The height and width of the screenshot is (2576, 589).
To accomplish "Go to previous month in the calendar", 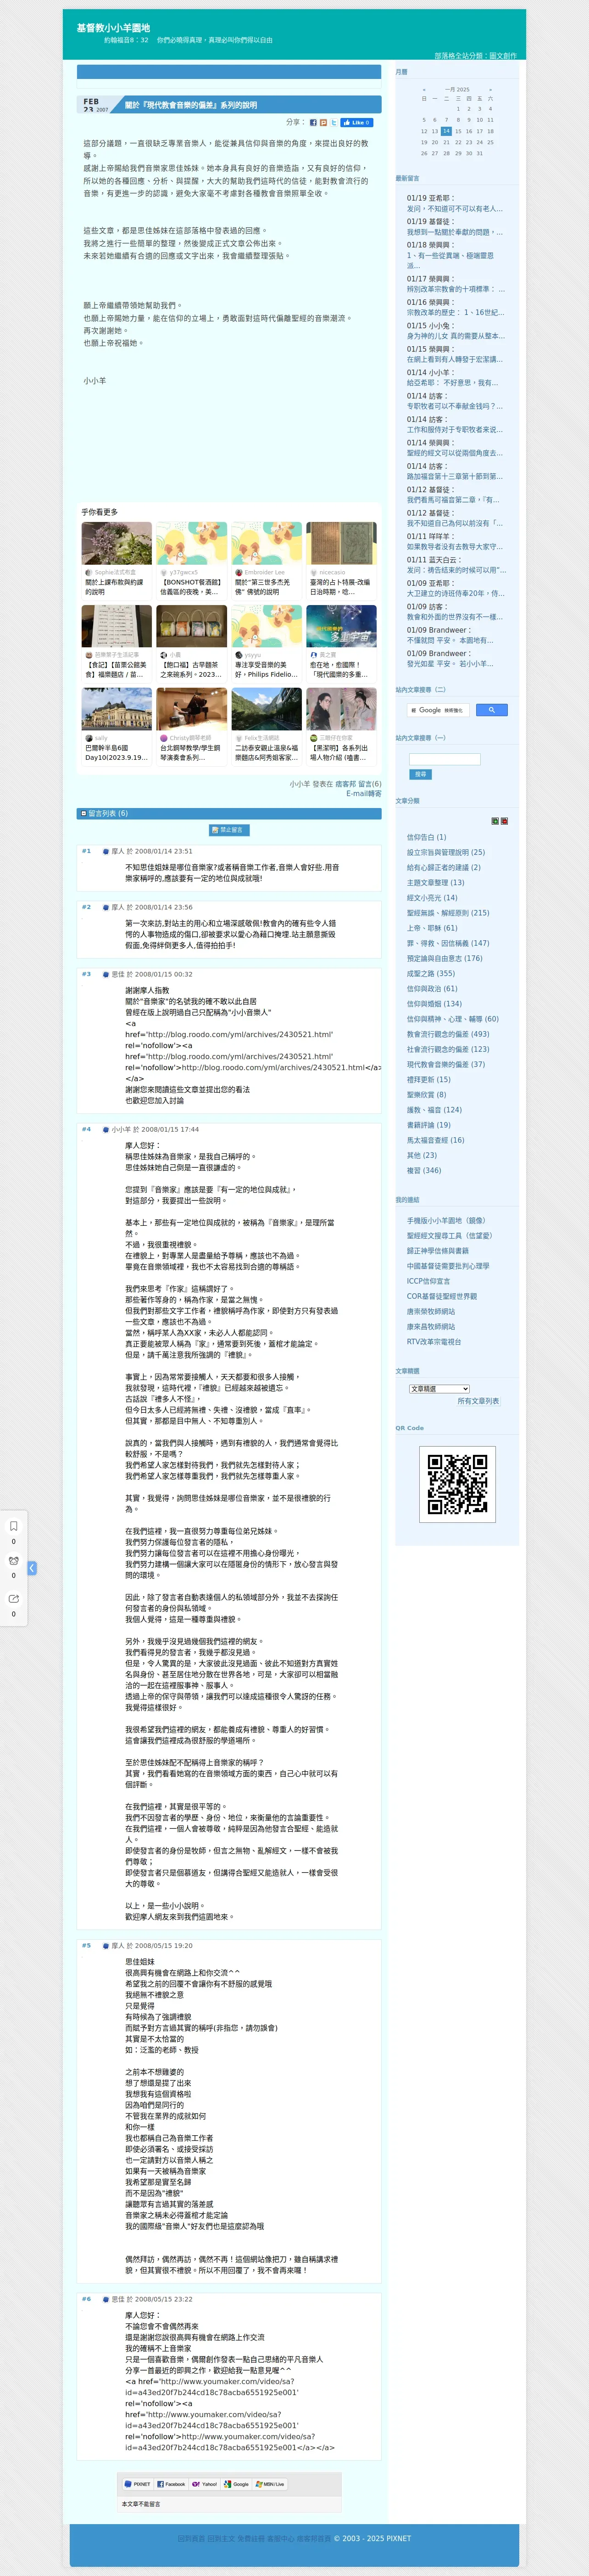I will tap(424, 90).
